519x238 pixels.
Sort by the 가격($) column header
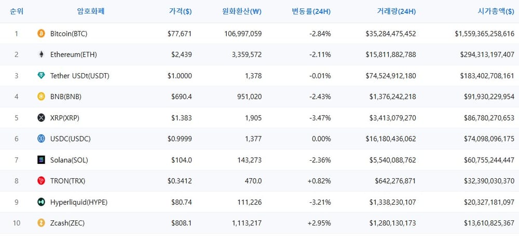click(181, 11)
